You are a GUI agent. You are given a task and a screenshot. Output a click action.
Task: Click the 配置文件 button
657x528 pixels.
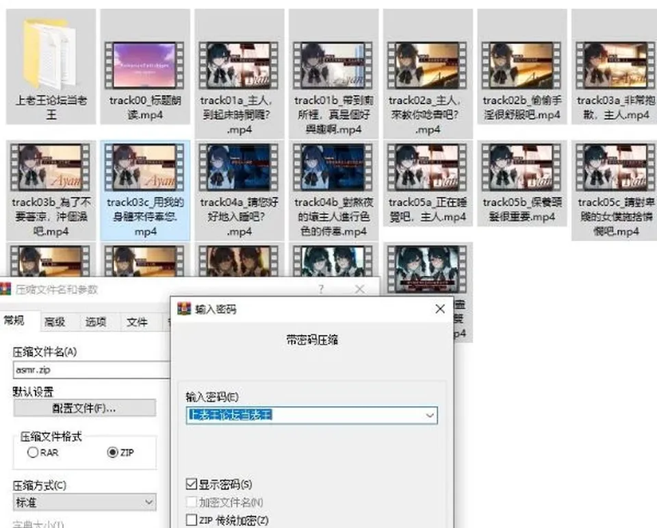pyautogui.click(x=85, y=407)
